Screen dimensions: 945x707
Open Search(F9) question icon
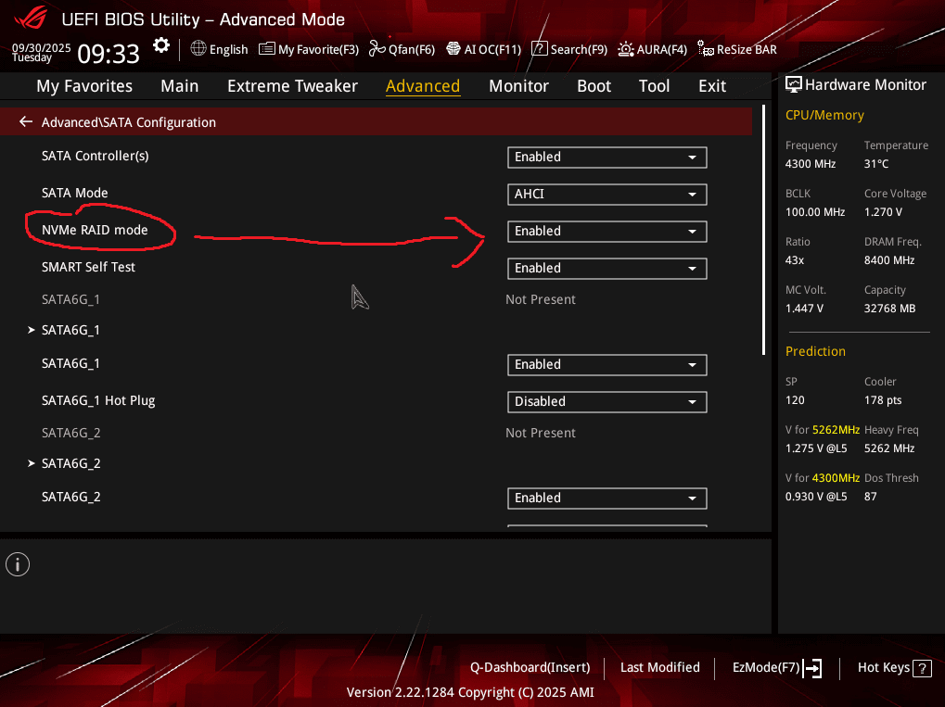coord(539,49)
